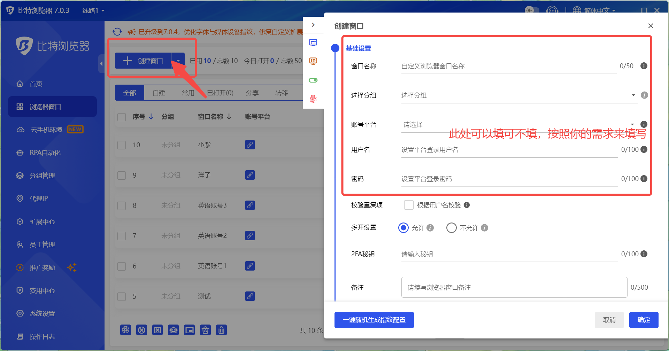Click the 一键随机生成指纹配置 button

point(374,320)
